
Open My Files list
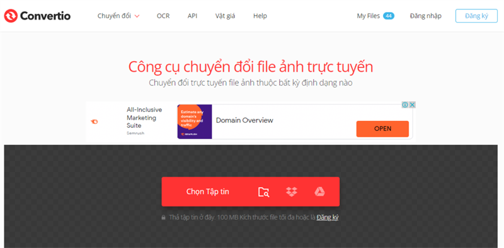click(x=369, y=16)
